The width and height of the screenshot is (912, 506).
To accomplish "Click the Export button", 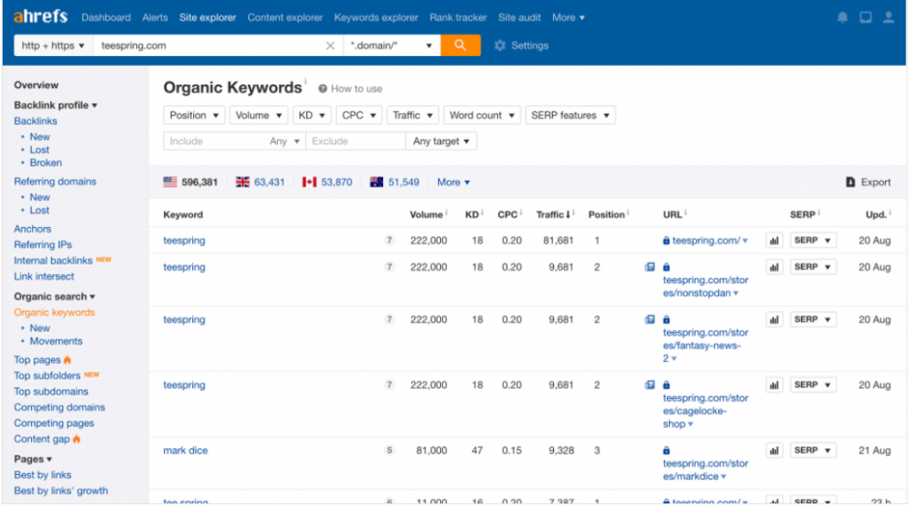I will click(867, 182).
